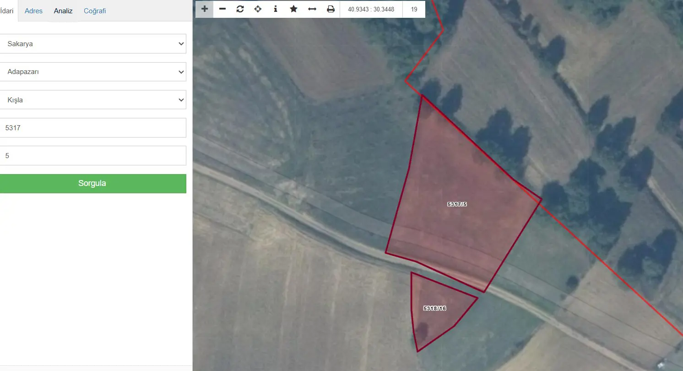Expand the Adapazarı district dropdown
Image resolution: width=683 pixels, height=371 pixels.
pyautogui.click(x=93, y=72)
